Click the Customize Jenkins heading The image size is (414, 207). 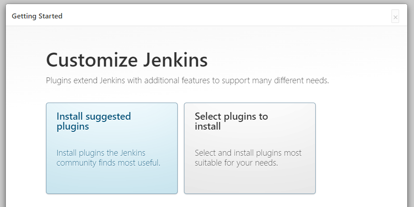coord(127,60)
